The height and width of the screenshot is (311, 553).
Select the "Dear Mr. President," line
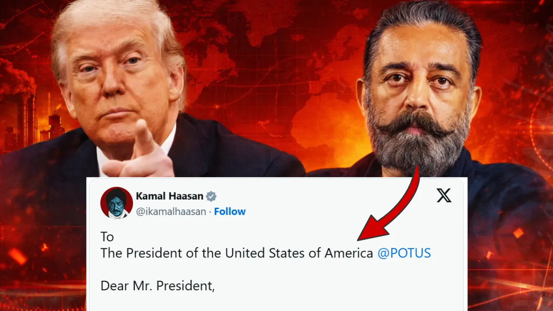click(x=158, y=286)
